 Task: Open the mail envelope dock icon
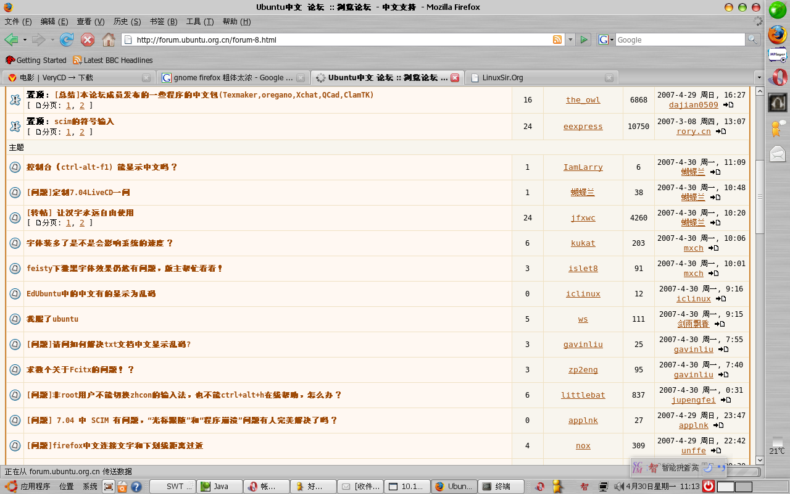[778, 153]
